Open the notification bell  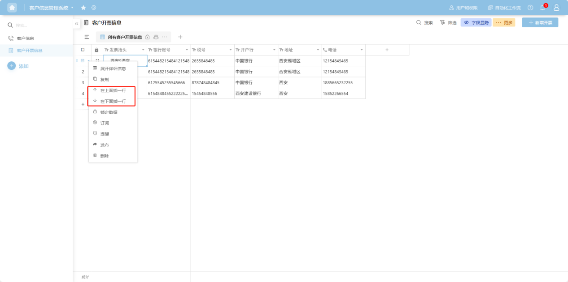click(x=542, y=8)
